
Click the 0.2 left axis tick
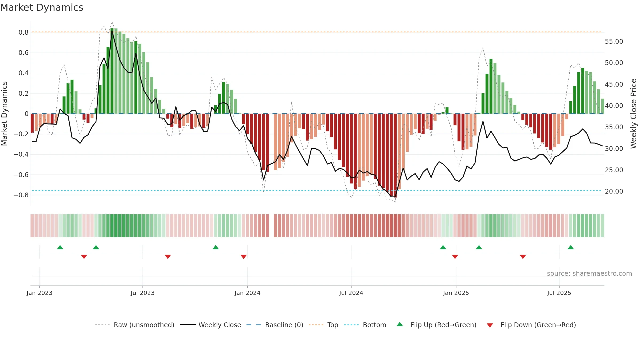click(x=24, y=94)
